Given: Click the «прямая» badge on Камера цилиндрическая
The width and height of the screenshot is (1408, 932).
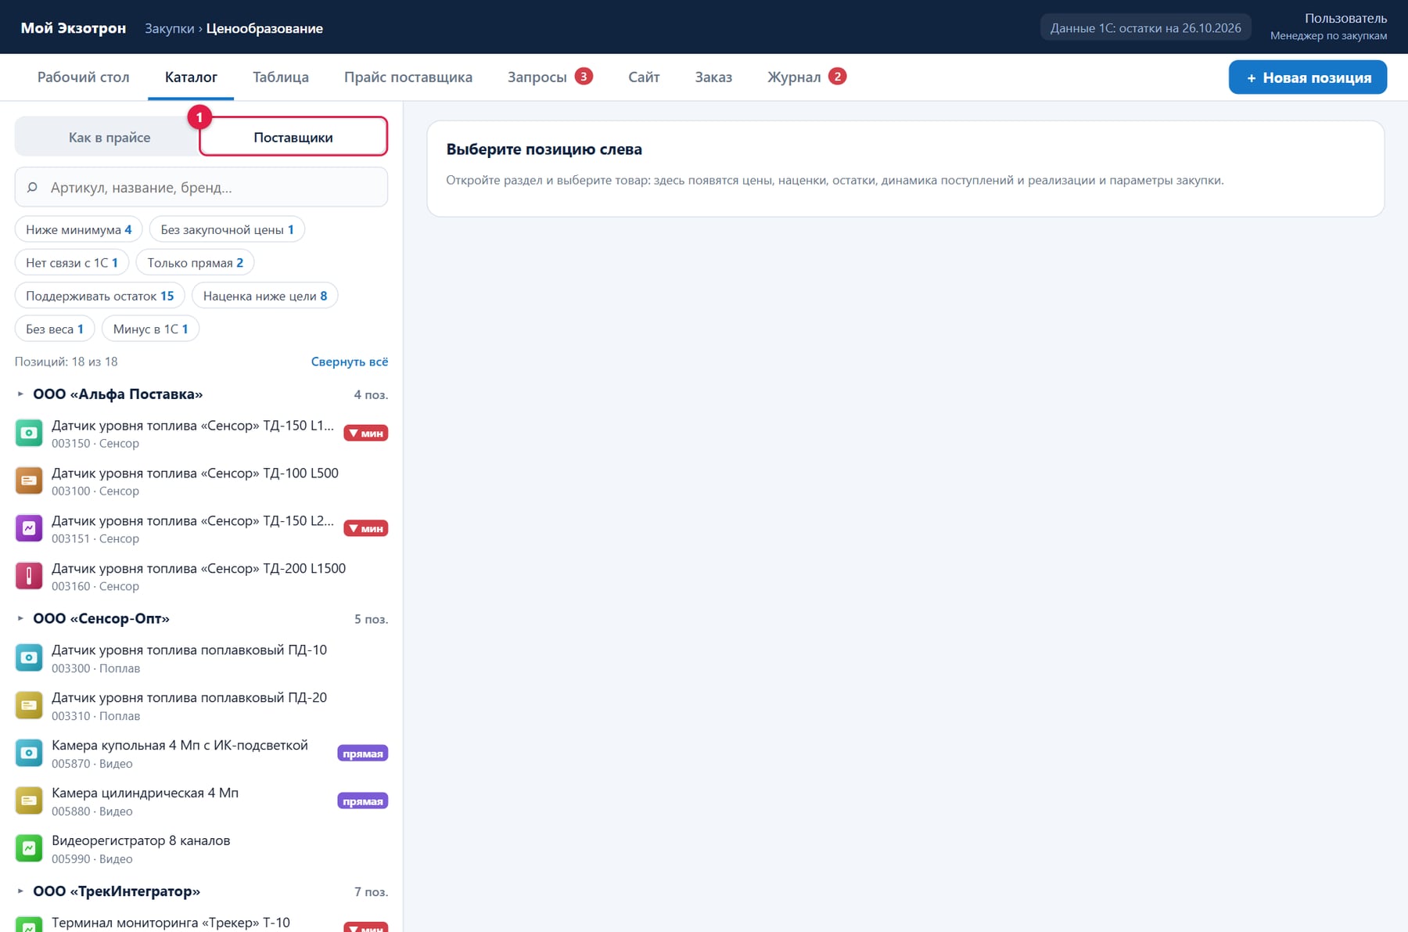Looking at the screenshot, I should pyautogui.click(x=363, y=801).
